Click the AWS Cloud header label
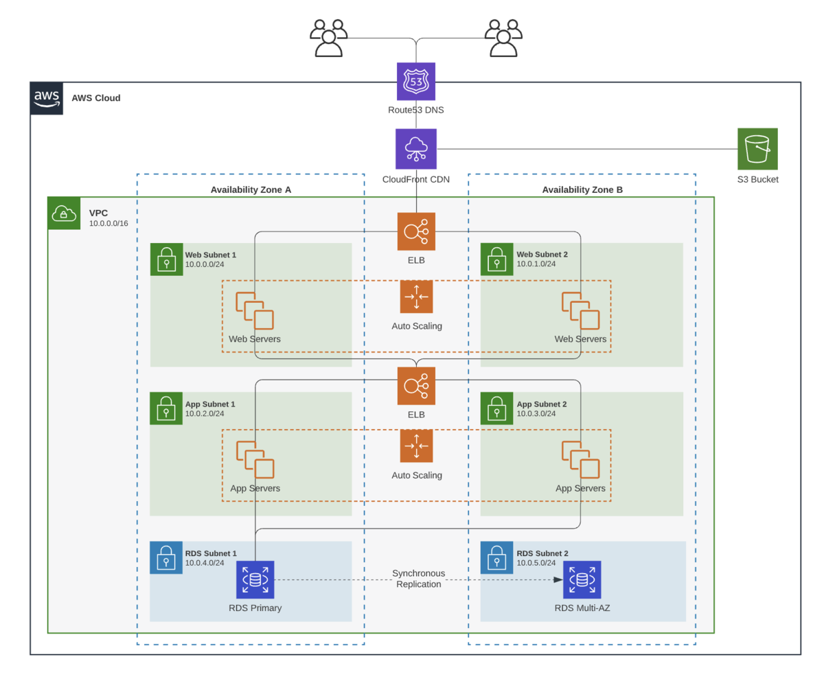This screenshot has width=824, height=681. pos(95,98)
